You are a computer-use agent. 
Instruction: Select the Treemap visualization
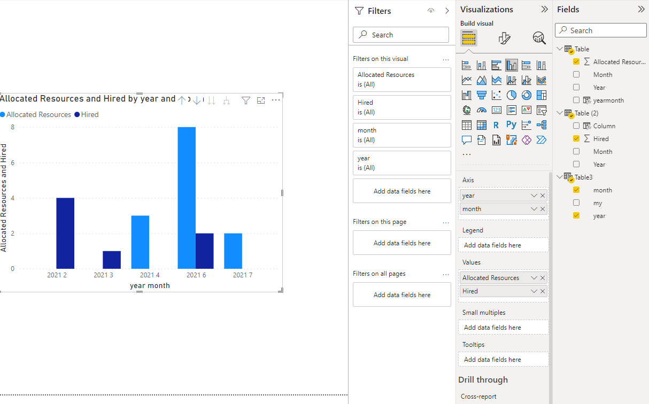(x=542, y=95)
